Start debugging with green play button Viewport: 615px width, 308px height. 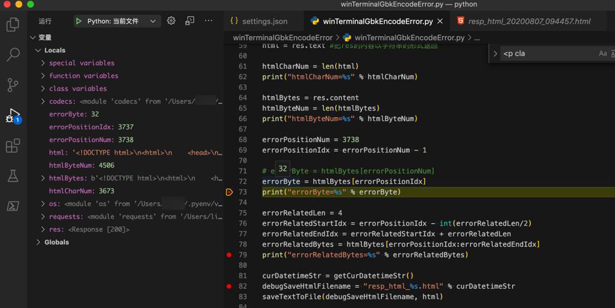click(79, 21)
